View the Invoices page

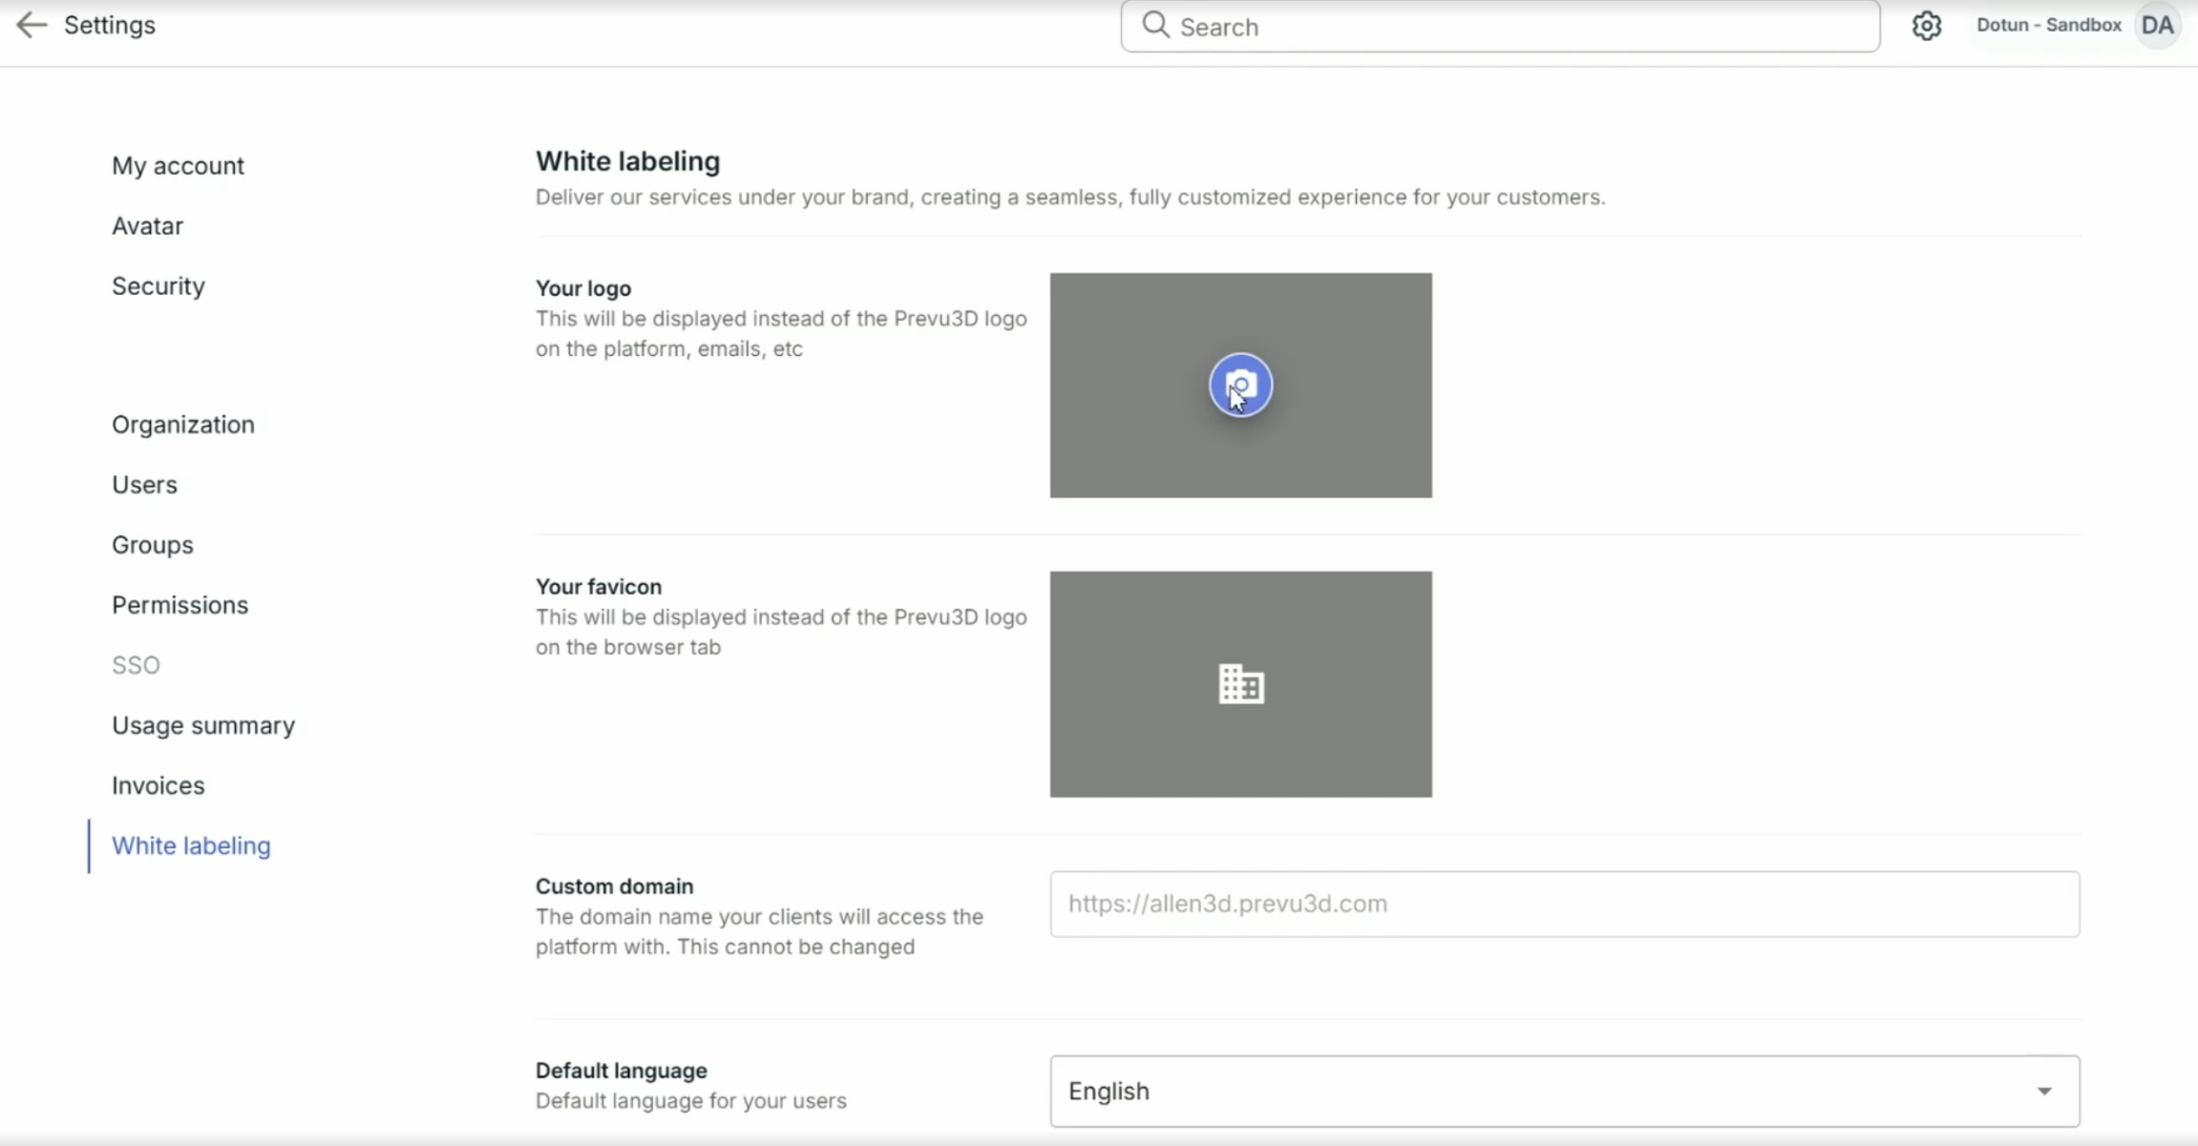158,785
